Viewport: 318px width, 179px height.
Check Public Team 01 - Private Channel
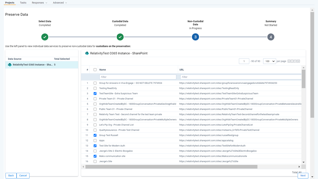click(95, 109)
